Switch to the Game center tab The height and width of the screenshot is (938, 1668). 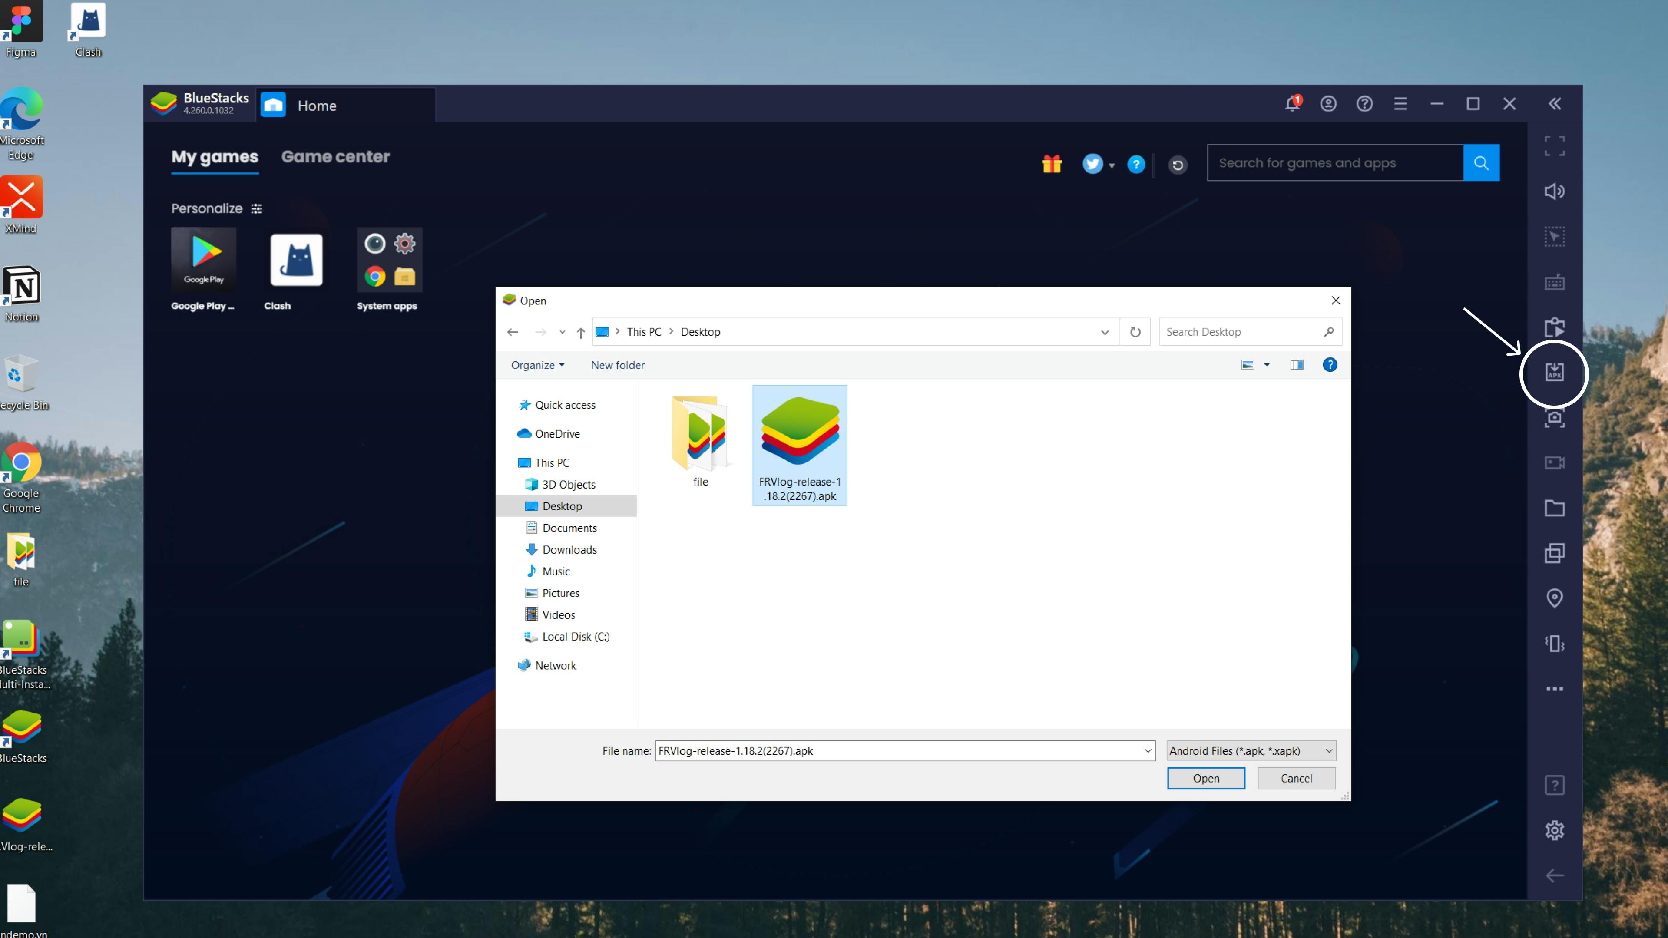click(335, 157)
